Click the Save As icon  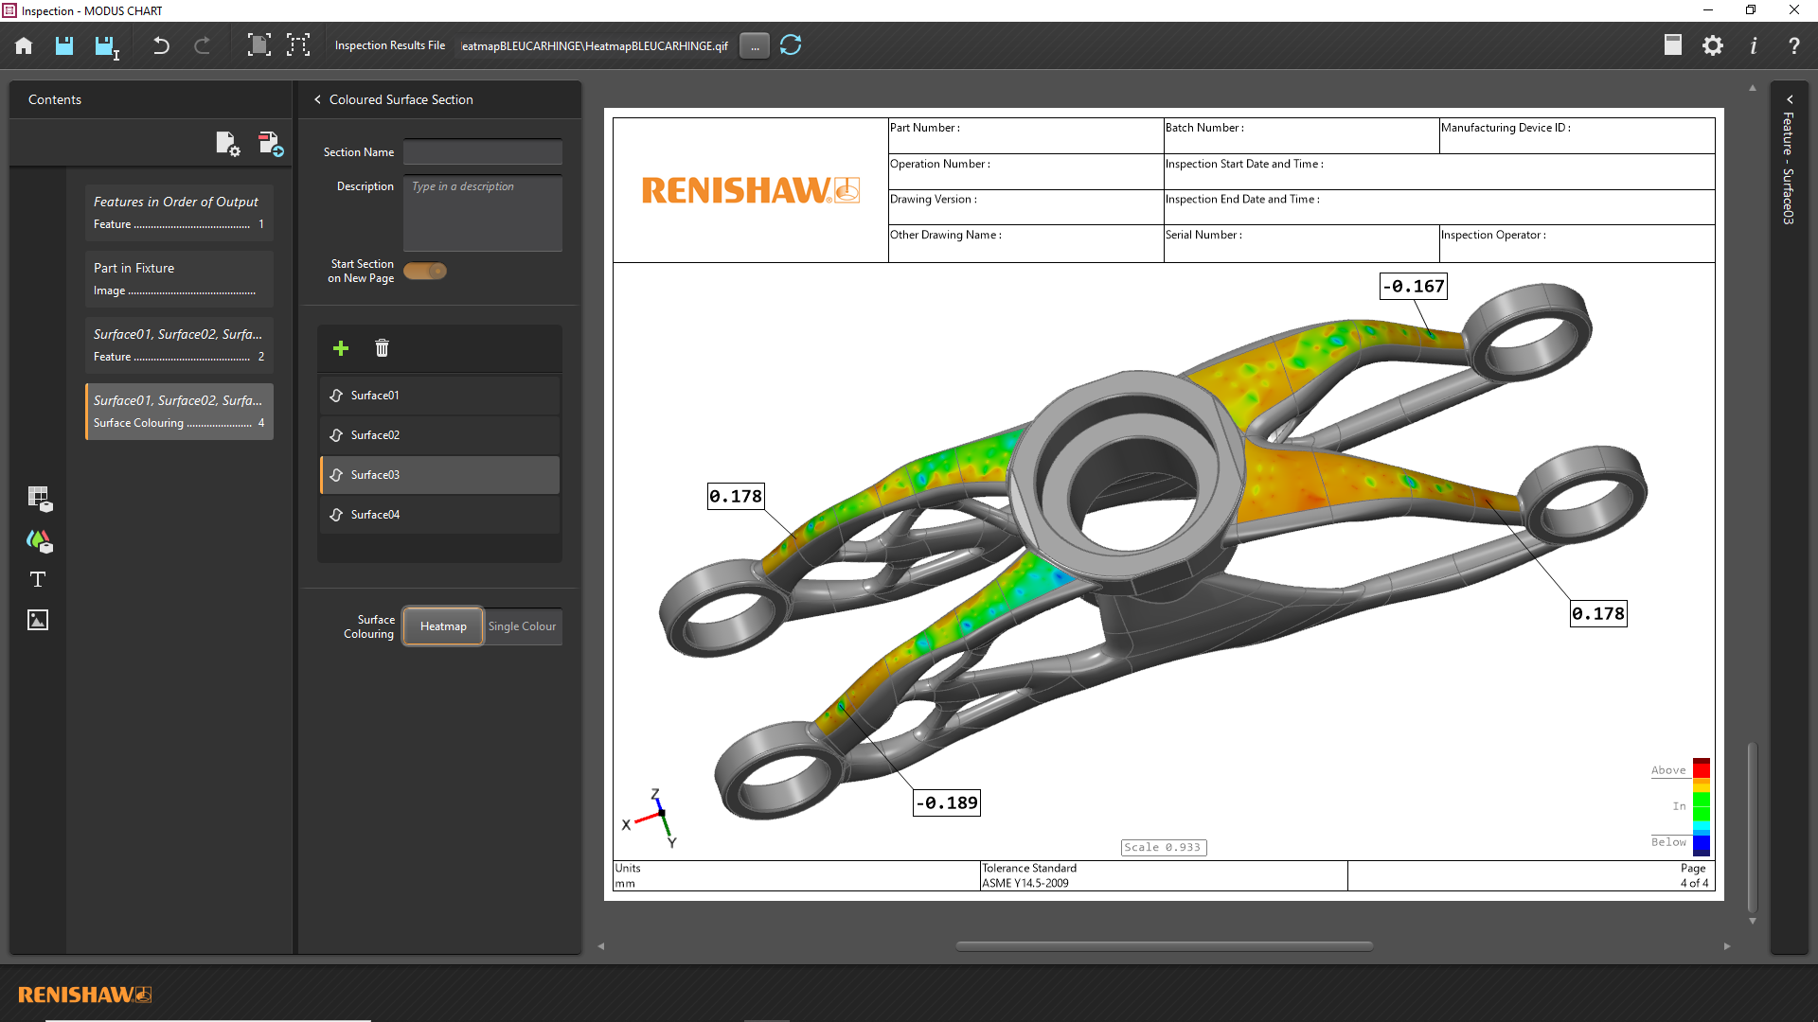pyautogui.click(x=106, y=46)
